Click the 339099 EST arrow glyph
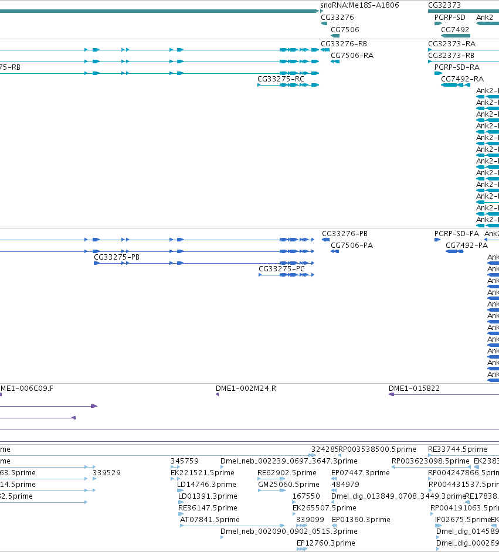 pyautogui.click(x=302, y=526)
